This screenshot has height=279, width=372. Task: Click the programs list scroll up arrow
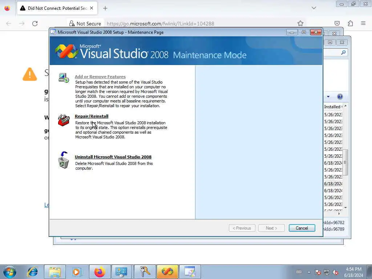[345, 106]
